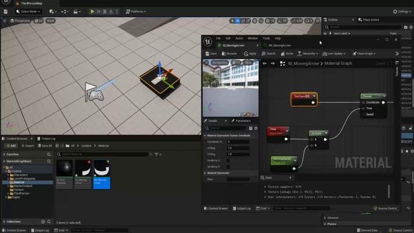
Task: Expand the Favorites section
Action: [x=5, y=154]
